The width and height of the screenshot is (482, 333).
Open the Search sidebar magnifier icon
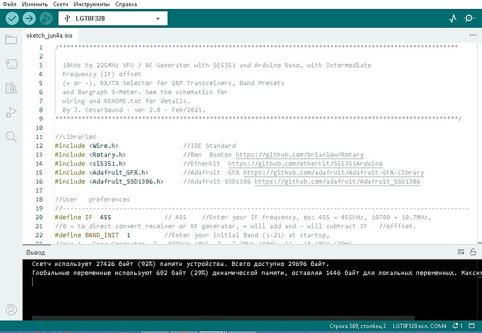[x=11, y=137]
